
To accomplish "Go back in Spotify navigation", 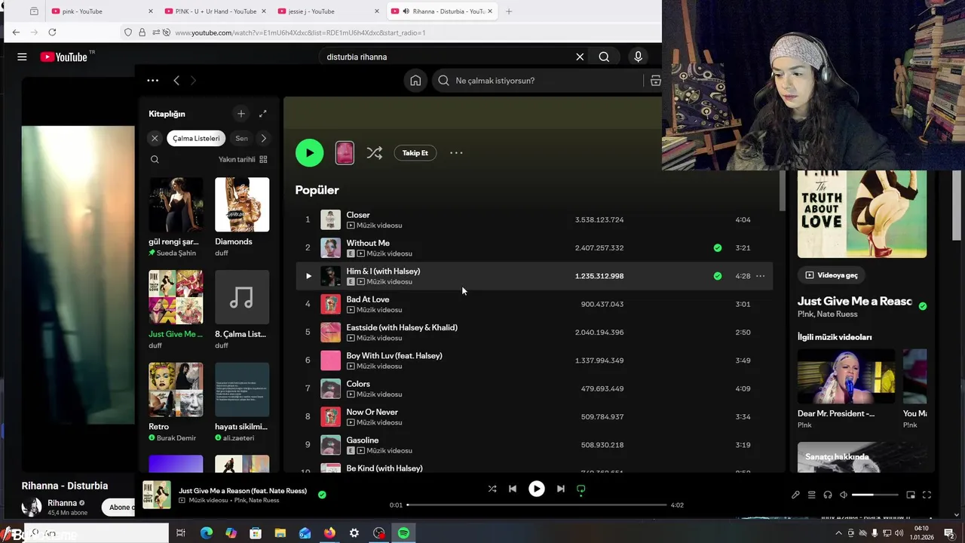I will pos(176,81).
